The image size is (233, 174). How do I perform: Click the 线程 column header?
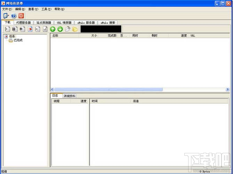tap(61, 101)
